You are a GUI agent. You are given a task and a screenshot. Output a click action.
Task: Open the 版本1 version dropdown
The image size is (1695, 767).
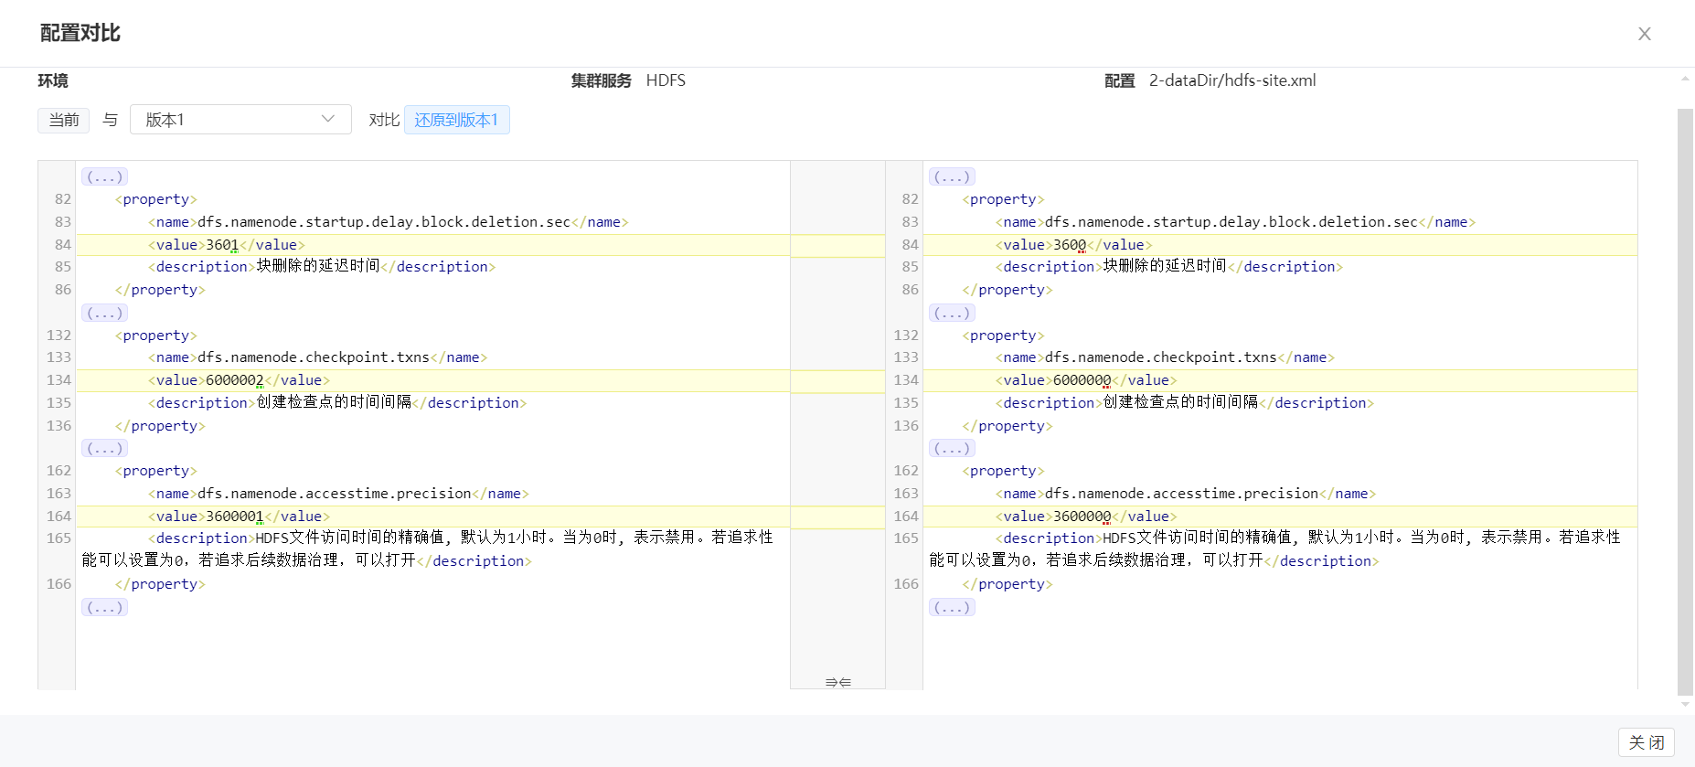point(240,120)
